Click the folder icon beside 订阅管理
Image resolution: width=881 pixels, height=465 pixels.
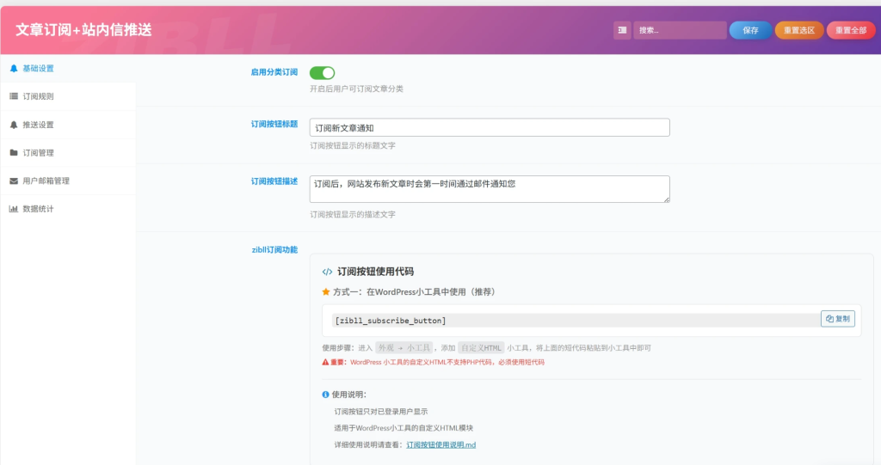tap(14, 153)
